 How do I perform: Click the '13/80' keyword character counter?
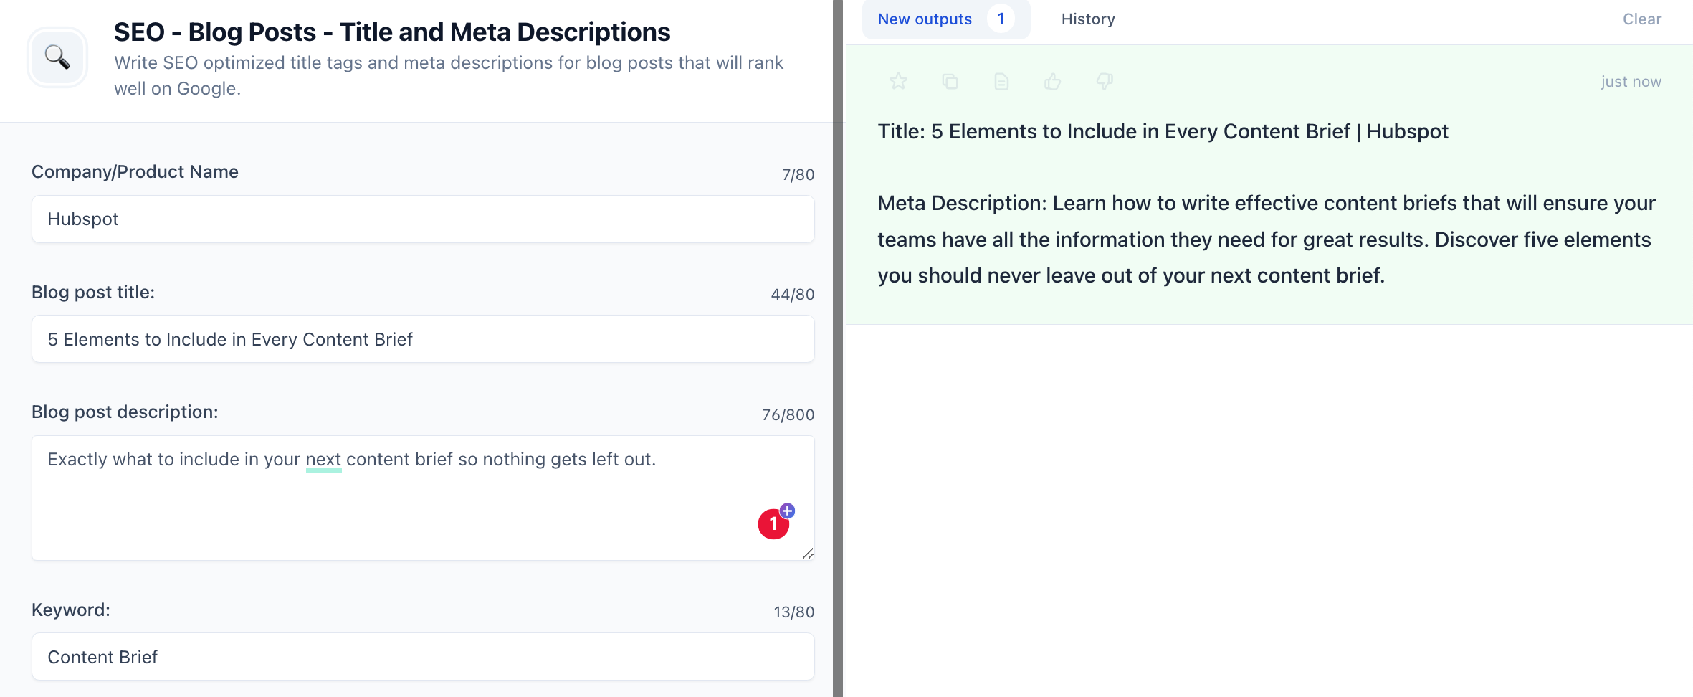click(793, 612)
